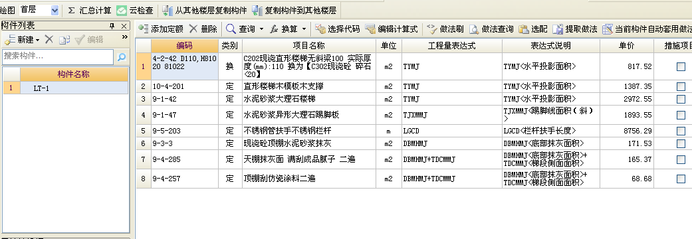Select the LT-1 component row
Image resolution: width=692 pixels, height=239 pixels.
(x=74, y=88)
